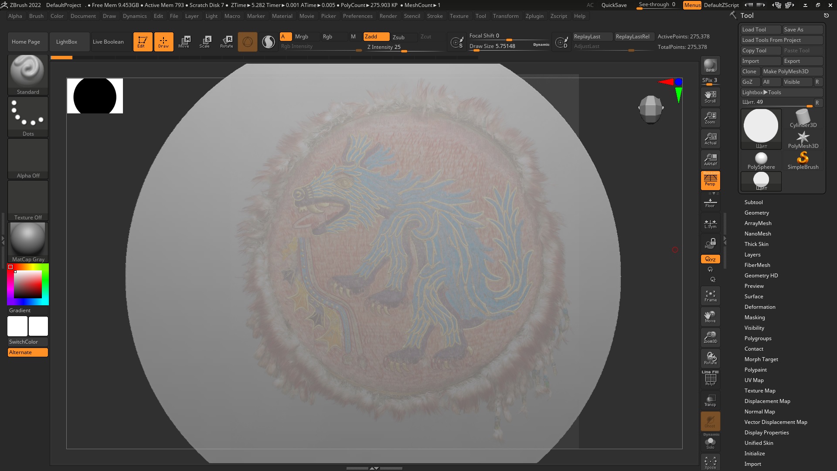Select the Scroll canvas icon
This screenshot has height=471, width=837.
coord(710,97)
